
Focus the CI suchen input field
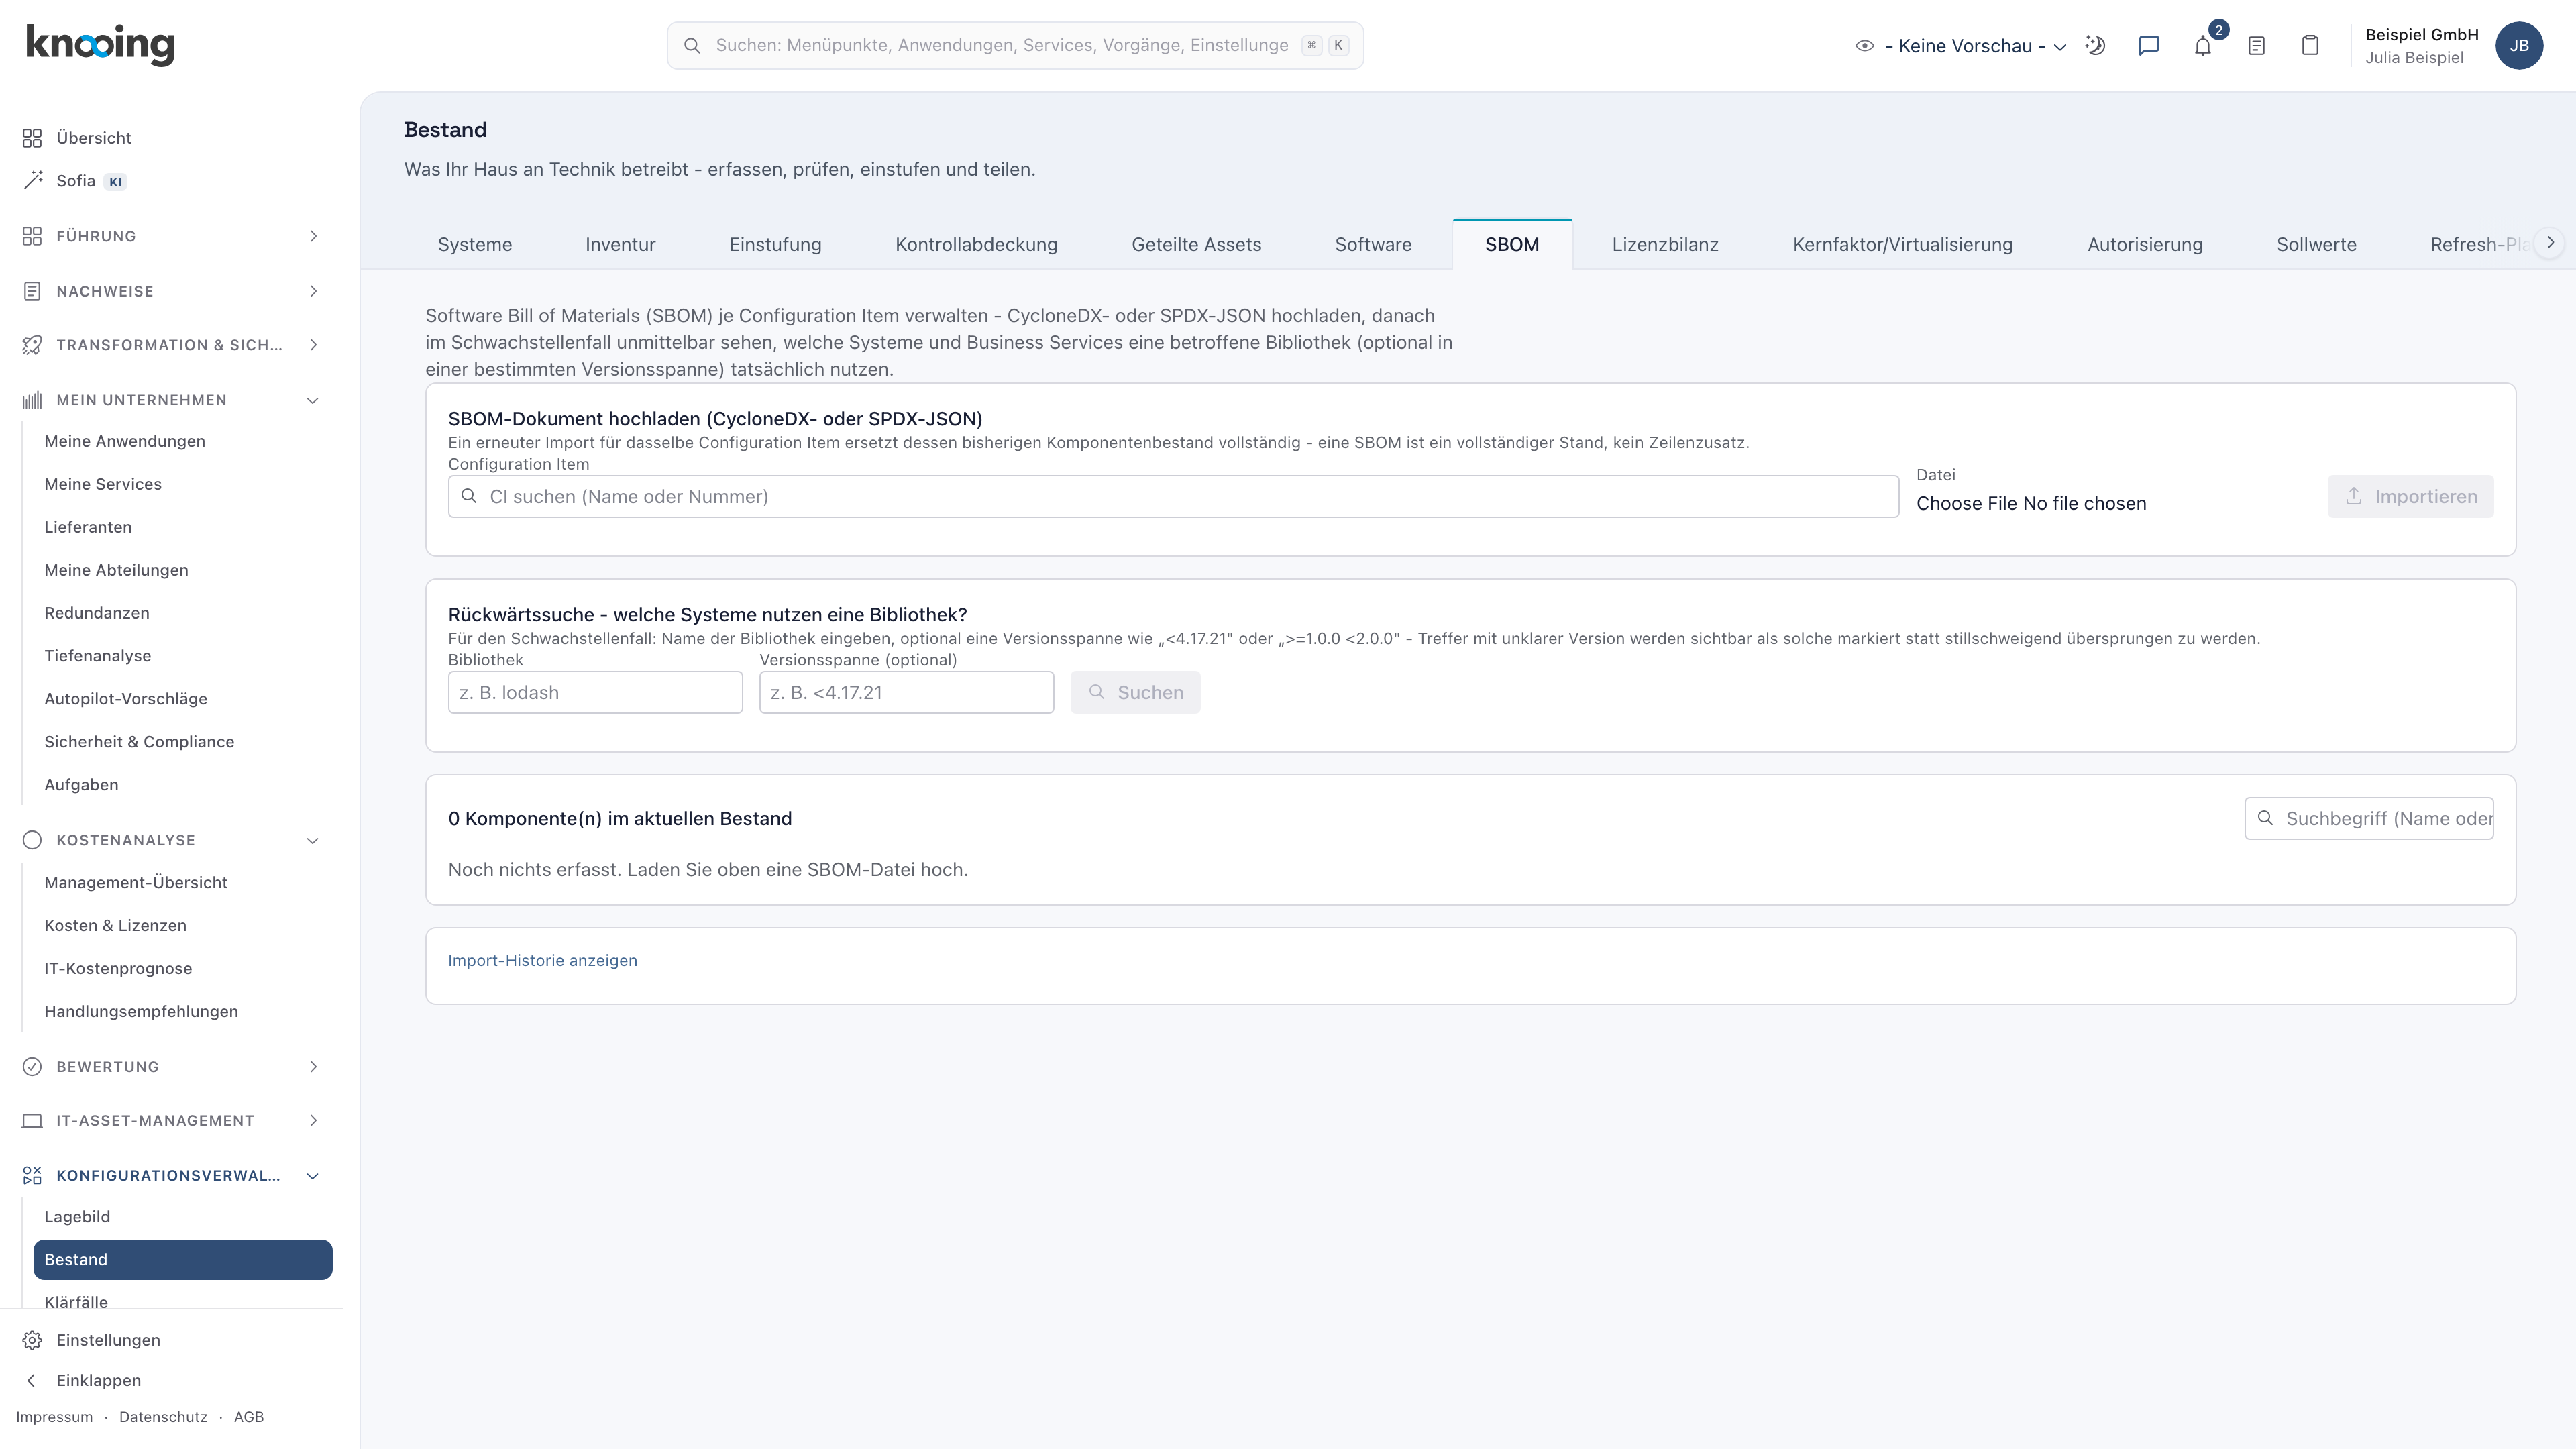tap(1173, 496)
